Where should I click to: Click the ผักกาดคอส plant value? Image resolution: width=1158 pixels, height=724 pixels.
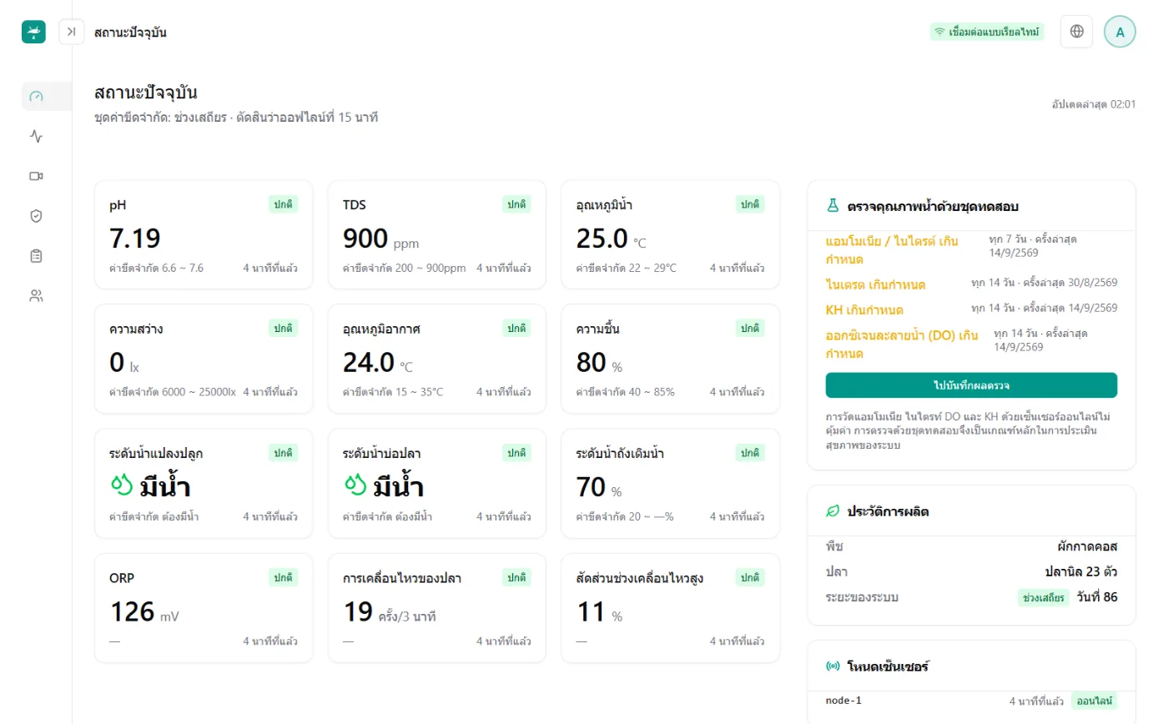[x=1086, y=547]
